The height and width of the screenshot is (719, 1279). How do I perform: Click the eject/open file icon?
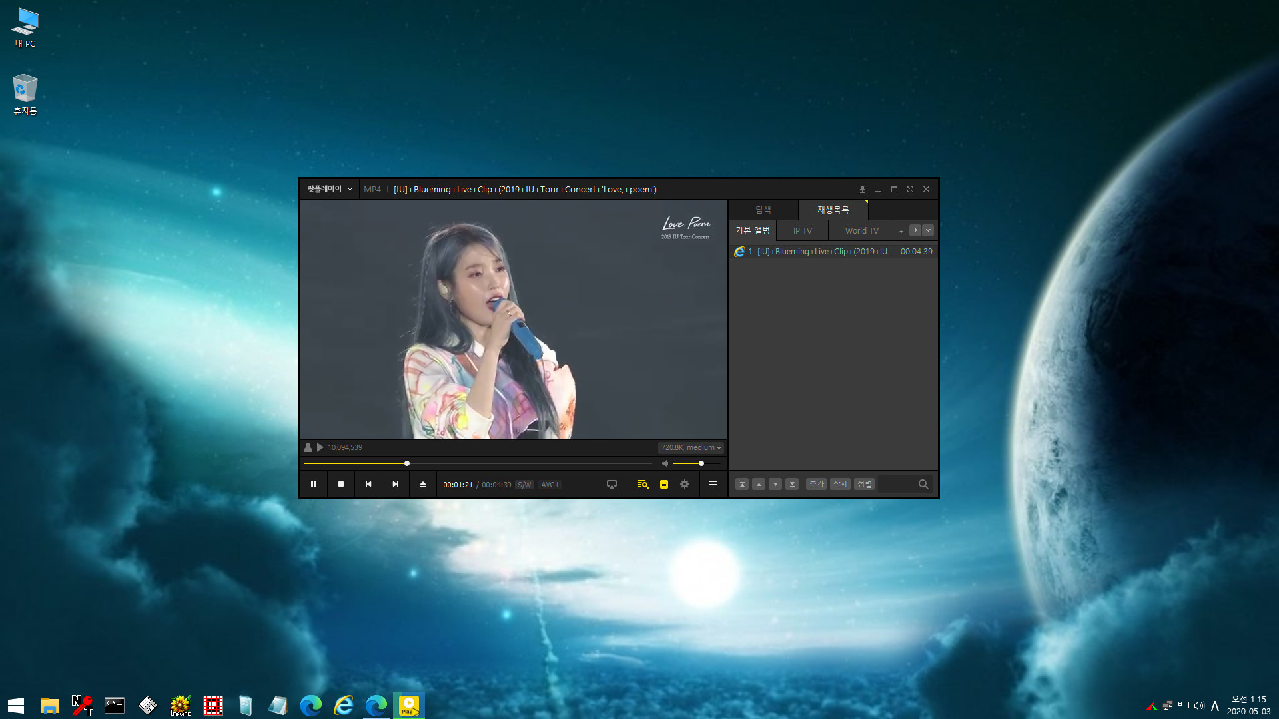point(422,484)
